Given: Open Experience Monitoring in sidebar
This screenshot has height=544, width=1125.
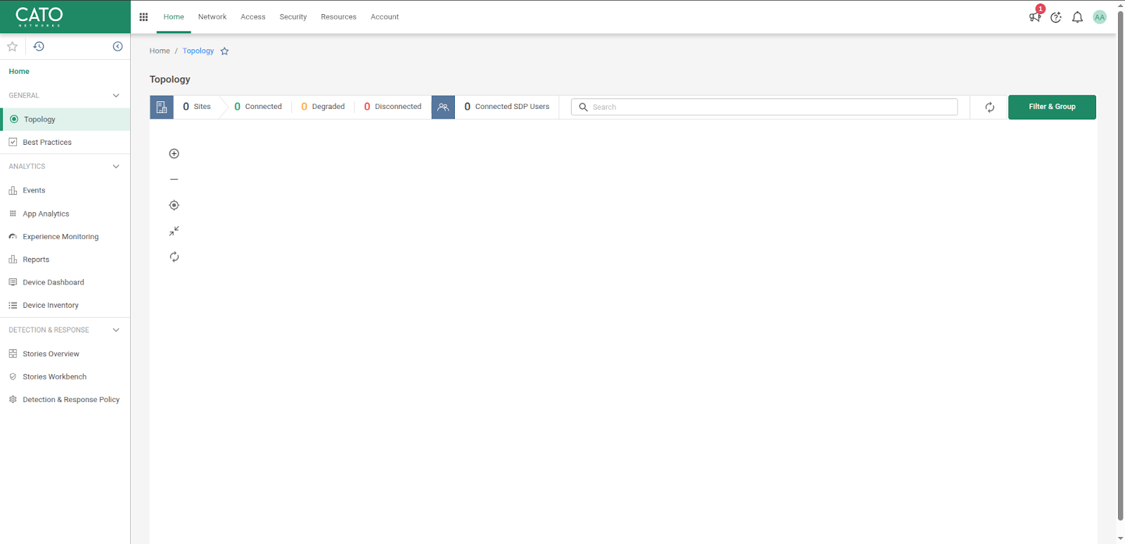Looking at the screenshot, I should tap(60, 237).
